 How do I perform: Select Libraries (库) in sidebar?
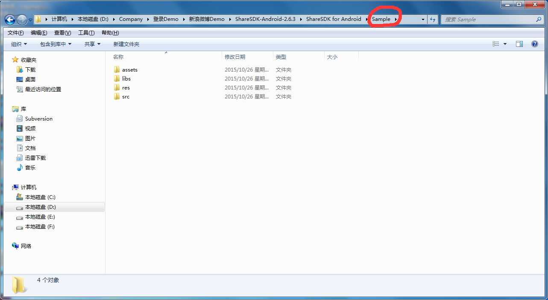(19, 109)
